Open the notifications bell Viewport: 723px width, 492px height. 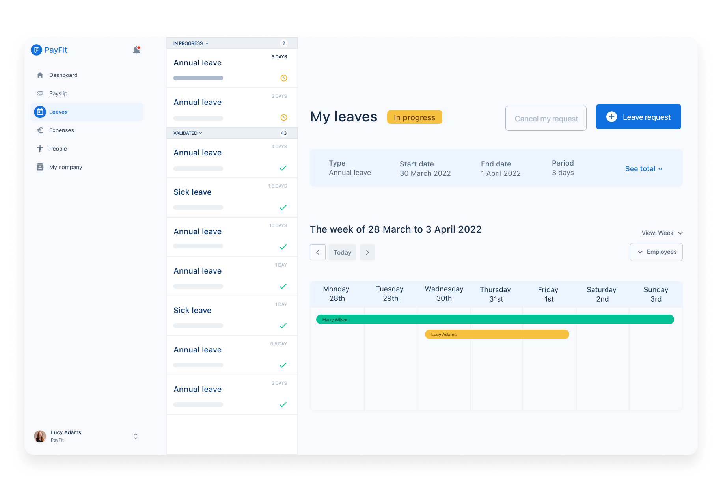click(x=136, y=50)
